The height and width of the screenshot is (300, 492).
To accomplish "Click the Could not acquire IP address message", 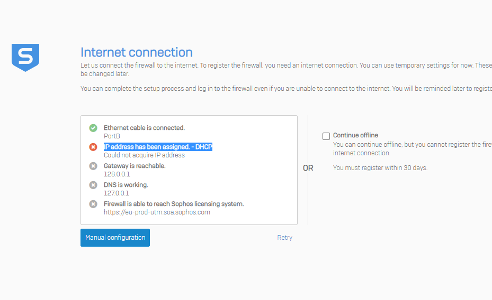I will pyautogui.click(x=145, y=155).
